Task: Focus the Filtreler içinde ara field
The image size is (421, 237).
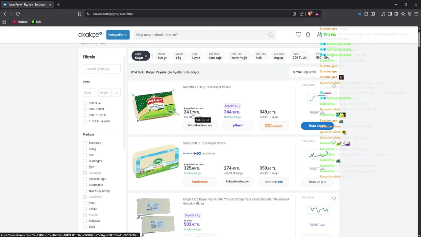Action: [x=102, y=69]
